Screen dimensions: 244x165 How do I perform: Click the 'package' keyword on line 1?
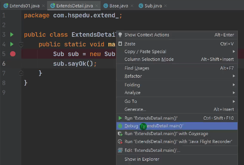(x=36, y=15)
